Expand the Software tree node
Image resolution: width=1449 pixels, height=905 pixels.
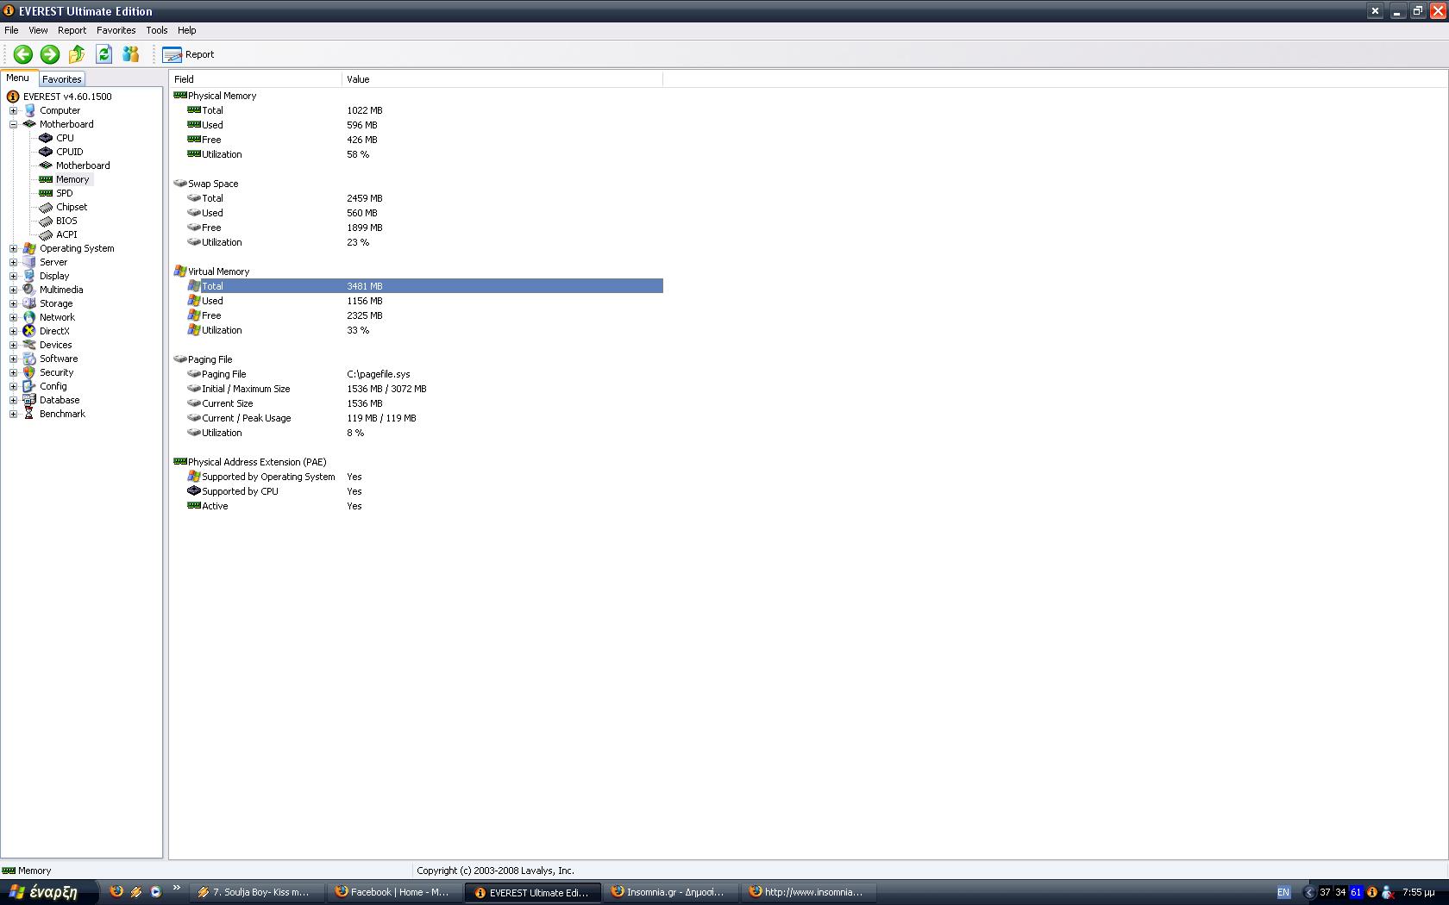[x=13, y=359]
